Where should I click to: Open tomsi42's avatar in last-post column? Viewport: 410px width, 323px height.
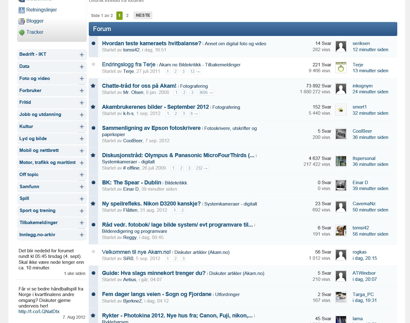(341, 231)
